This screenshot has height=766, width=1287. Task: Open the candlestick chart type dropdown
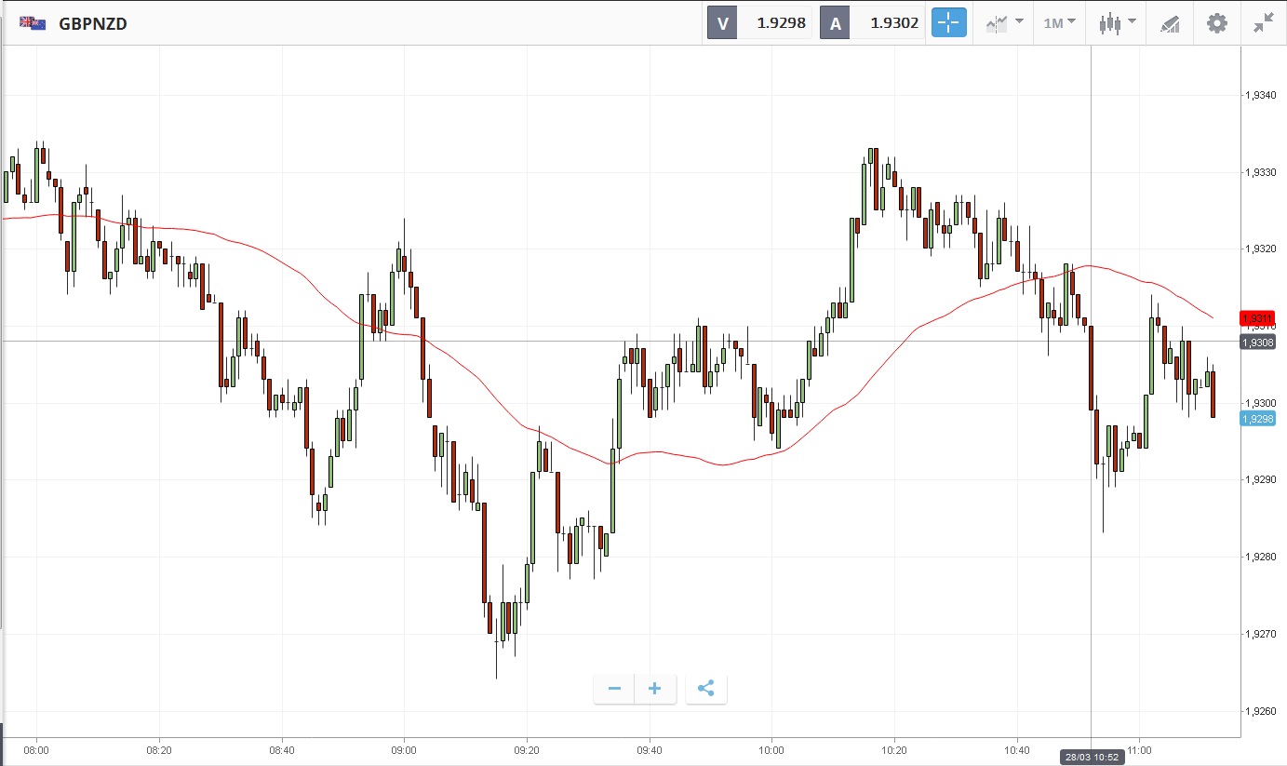pyautogui.click(x=1117, y=23)
